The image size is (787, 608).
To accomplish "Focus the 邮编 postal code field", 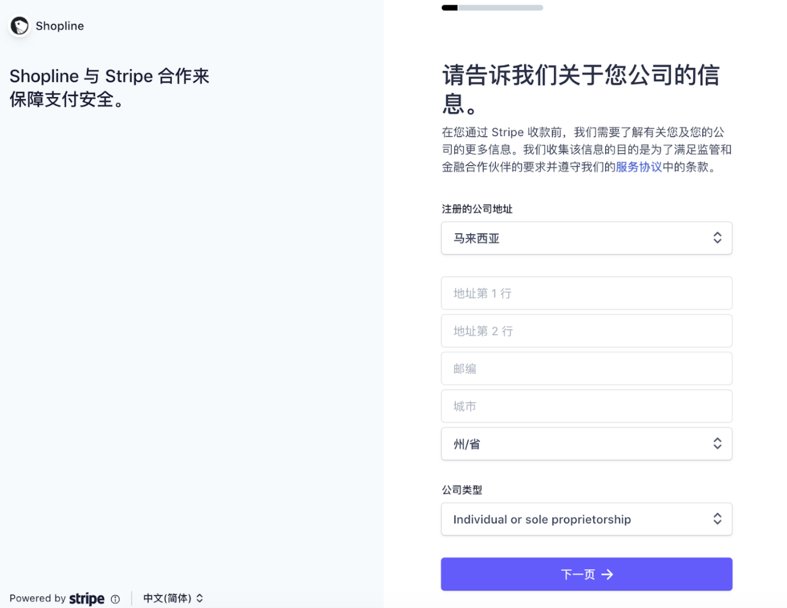I will [586, 369].
